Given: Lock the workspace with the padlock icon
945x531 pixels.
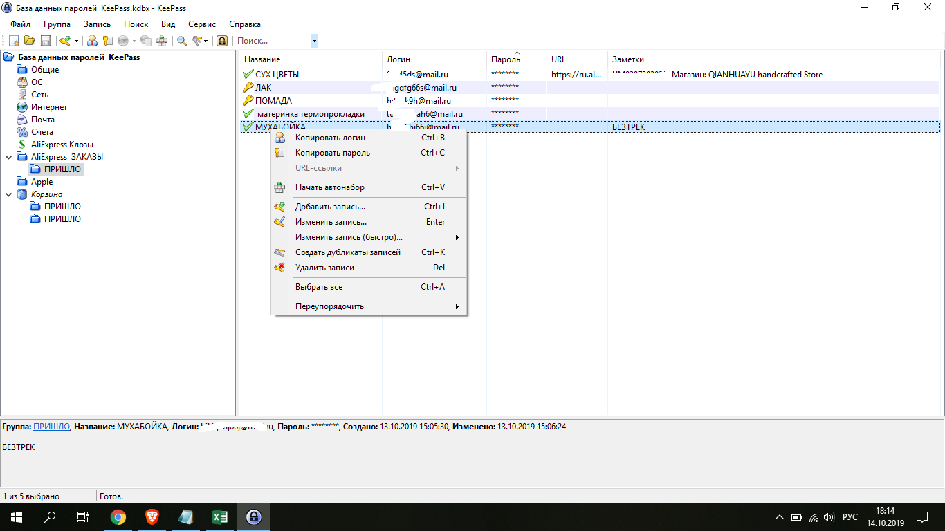Looking at the screenshot, I should coord(222,41).
